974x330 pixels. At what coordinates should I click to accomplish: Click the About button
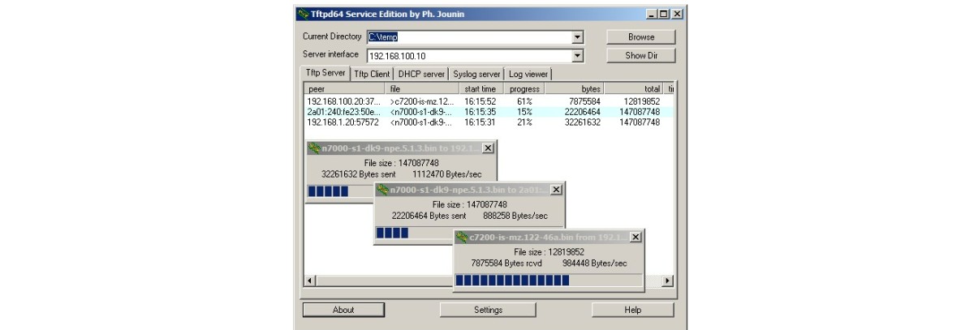pos(343,310)
